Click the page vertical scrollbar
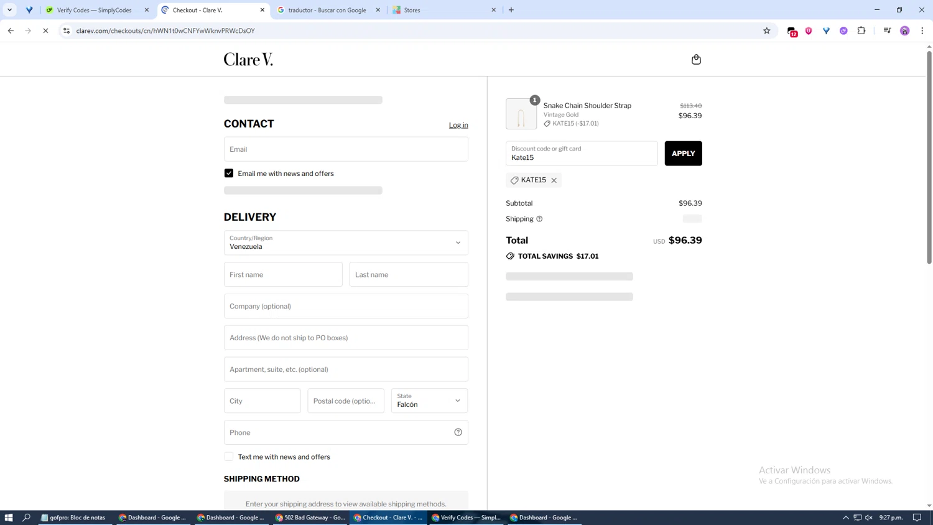Viewport: 933px width, 525px height. 929,157
